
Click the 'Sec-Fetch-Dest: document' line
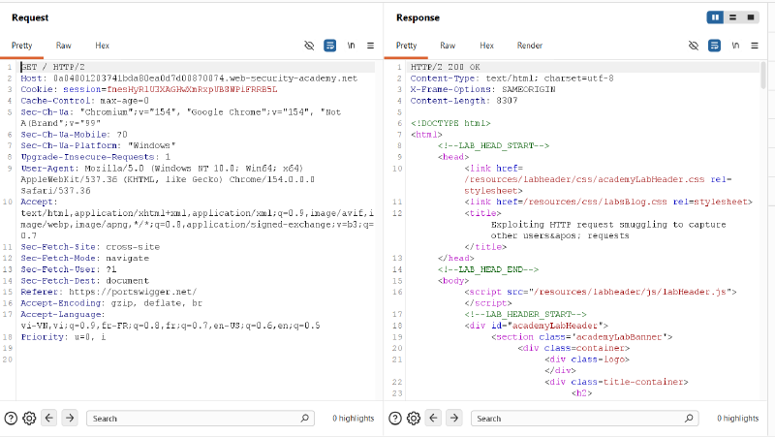(84, 280)
